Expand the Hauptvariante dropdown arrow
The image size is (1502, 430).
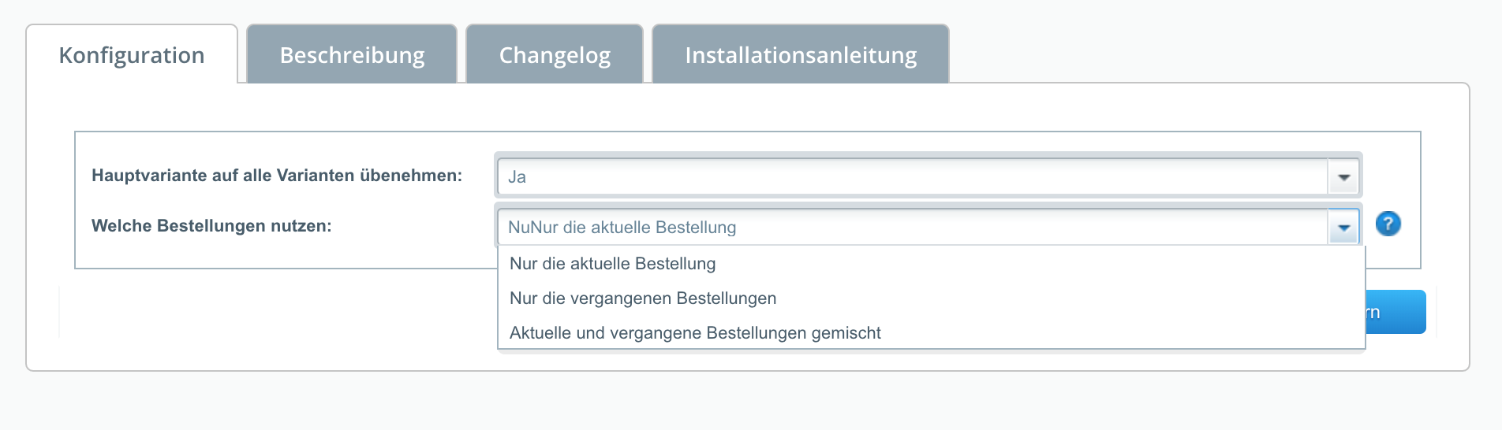coord(1343,177)
